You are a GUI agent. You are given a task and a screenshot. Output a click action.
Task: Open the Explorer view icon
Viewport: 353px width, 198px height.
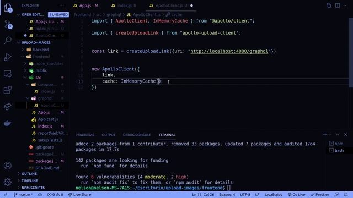click(x=8, y=8)
